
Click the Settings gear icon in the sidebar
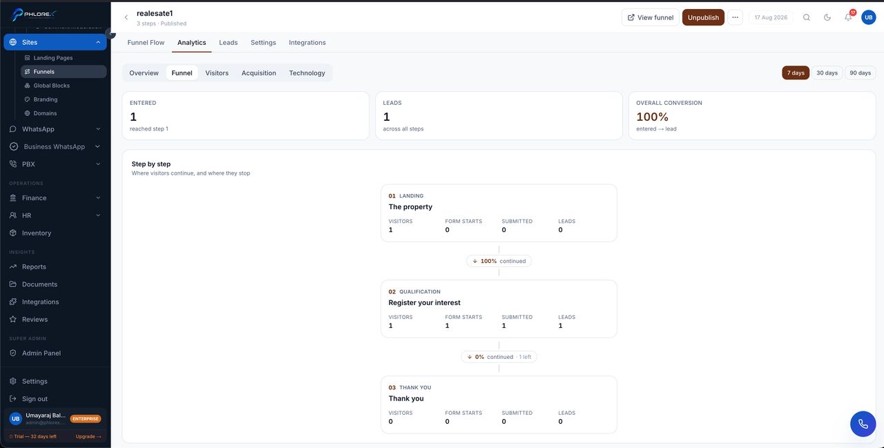click(x=14, y=381)
